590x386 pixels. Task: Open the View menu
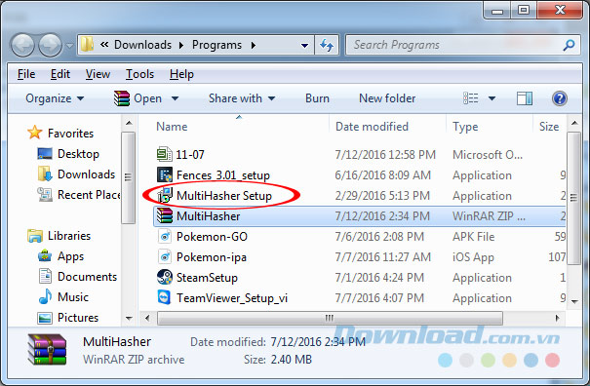click(98, 74)
